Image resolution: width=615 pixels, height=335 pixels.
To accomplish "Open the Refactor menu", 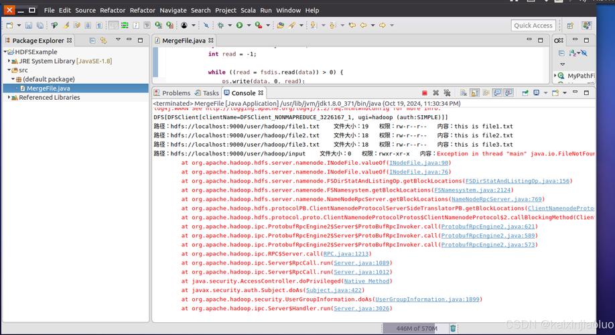I will point(112,10).
